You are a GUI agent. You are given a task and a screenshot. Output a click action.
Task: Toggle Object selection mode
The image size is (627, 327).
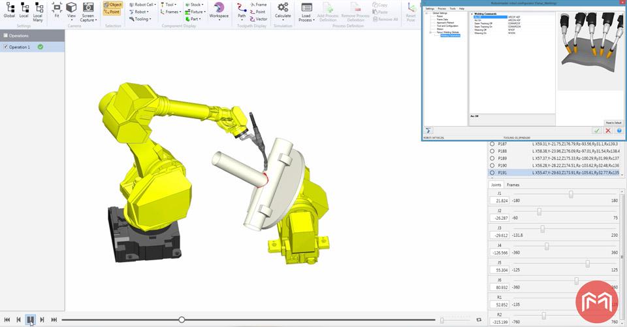coord(113,5)
